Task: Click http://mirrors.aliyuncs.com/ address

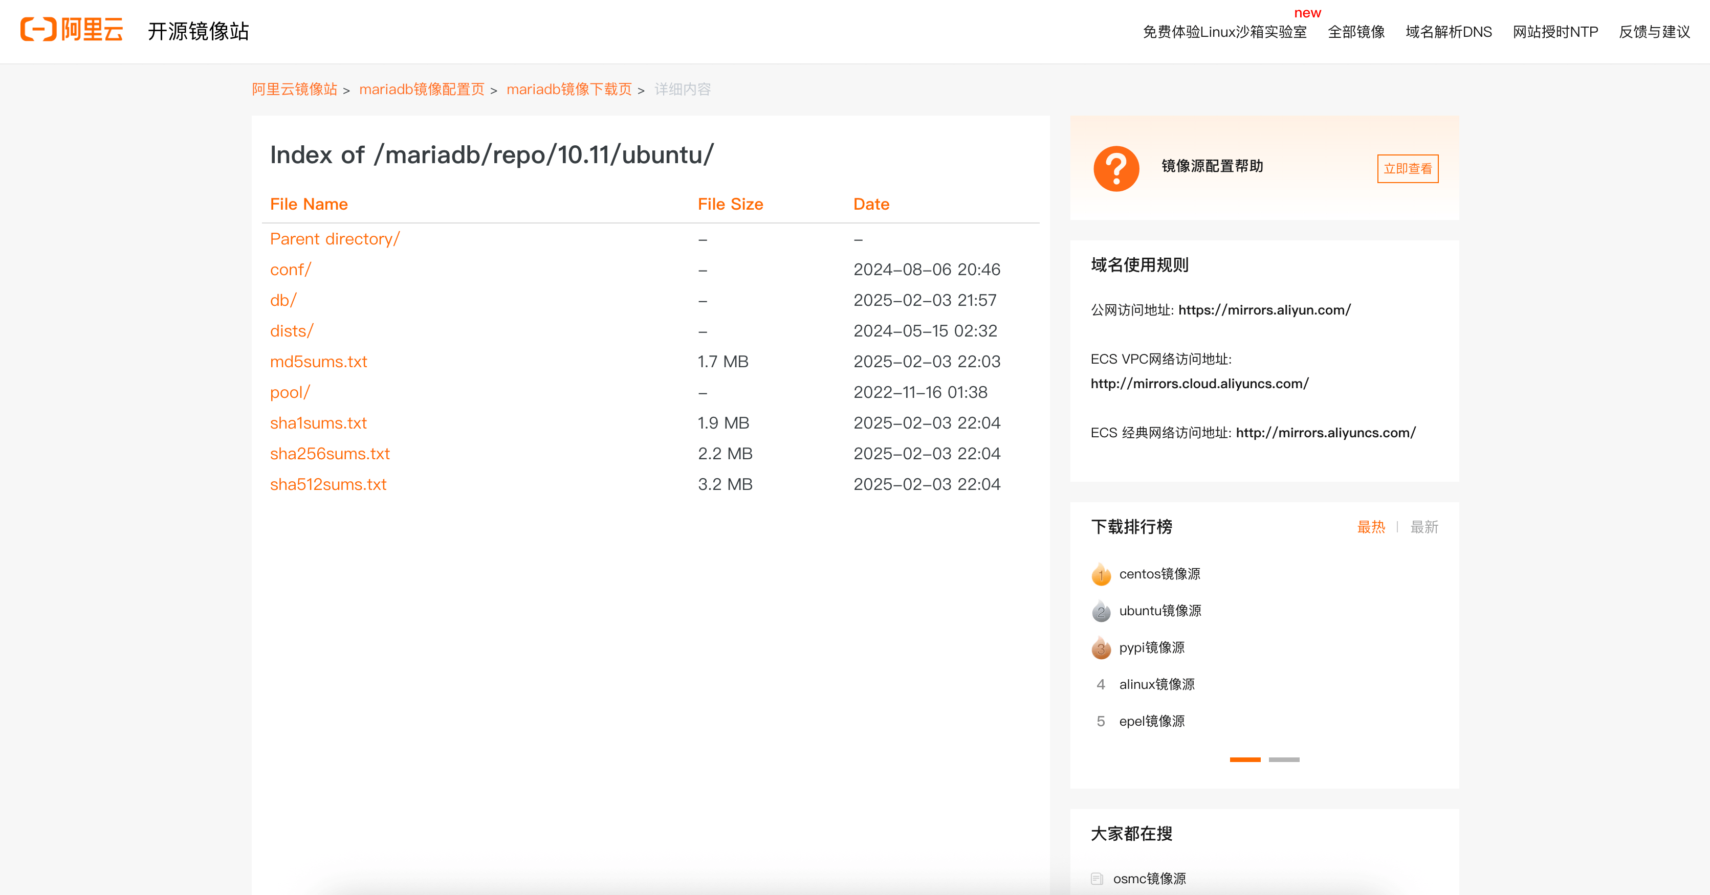Action: [x=1326, y=433]
